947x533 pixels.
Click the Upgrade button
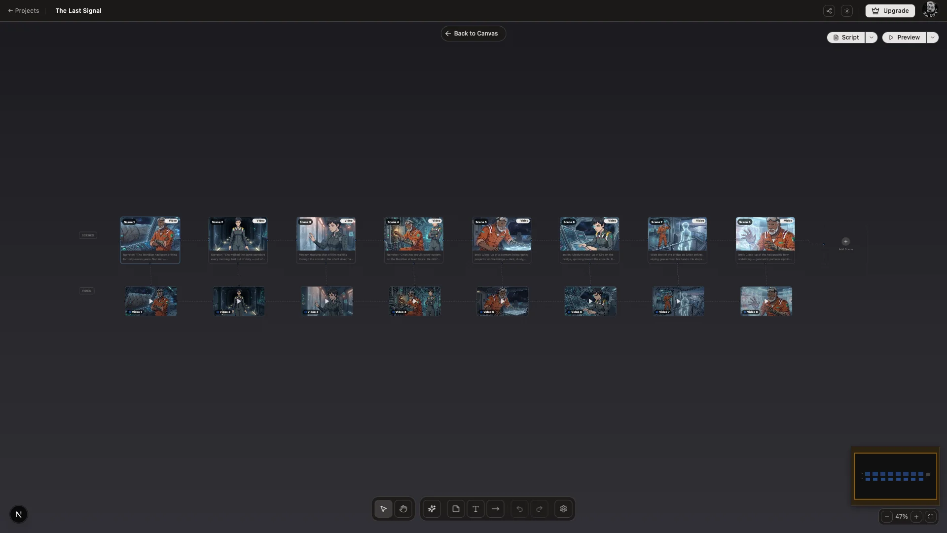(x=890, y=11)
